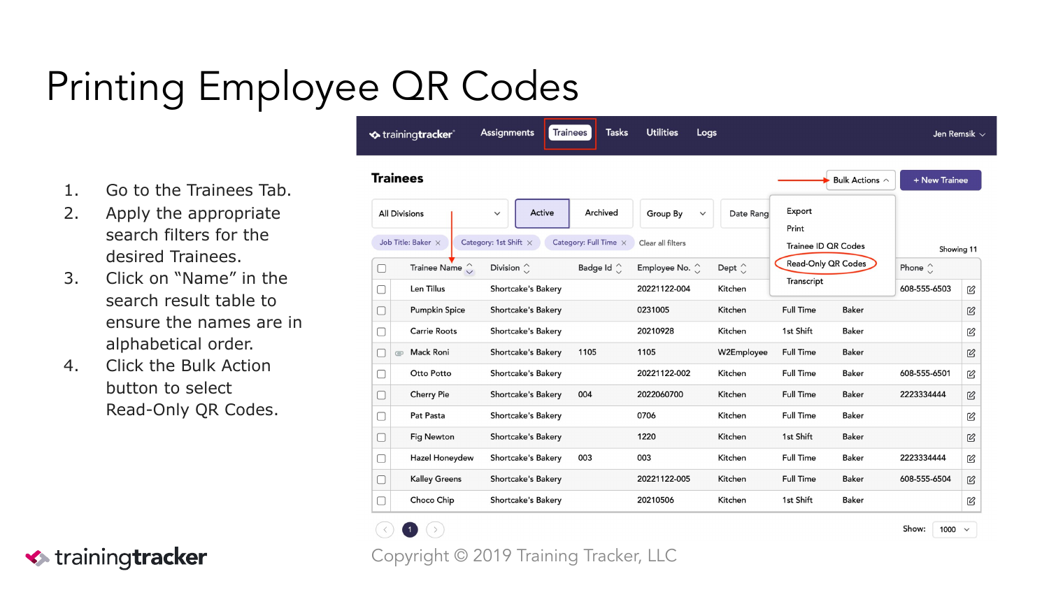Open the Trainees tab
Image resolution: width=1049 pixels, height=590 pixels.
[570, 133]
